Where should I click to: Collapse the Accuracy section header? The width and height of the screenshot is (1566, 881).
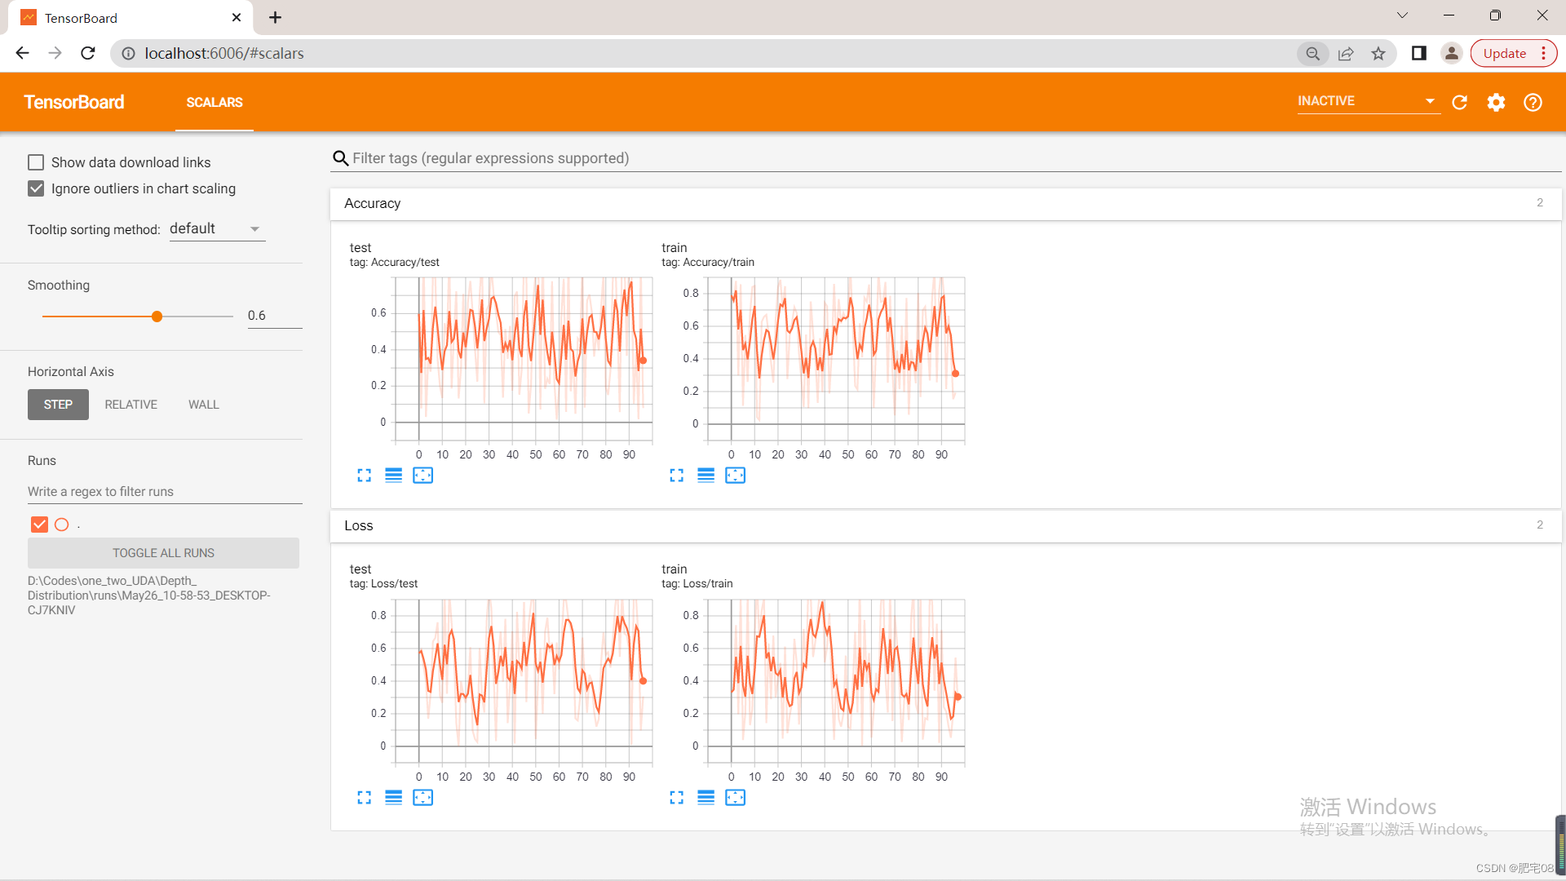372,203
